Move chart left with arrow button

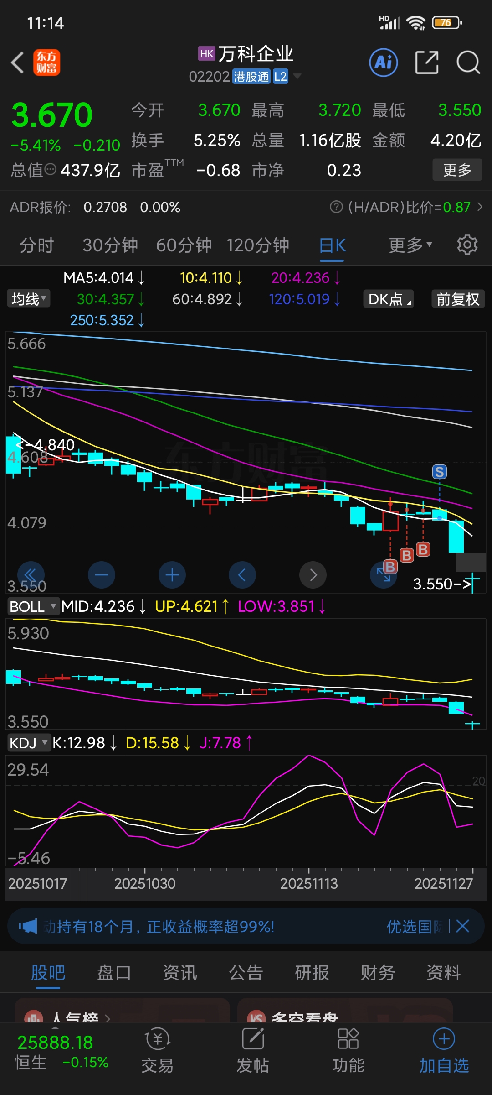tap(242, 575)
